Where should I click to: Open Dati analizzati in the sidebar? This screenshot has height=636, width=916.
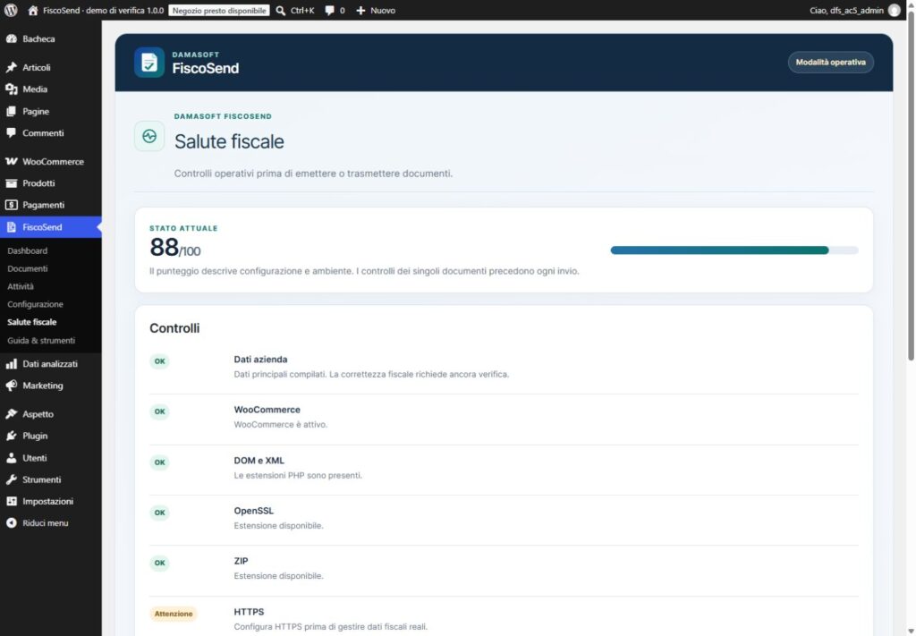pyautogui.click(x=51, y=364)
